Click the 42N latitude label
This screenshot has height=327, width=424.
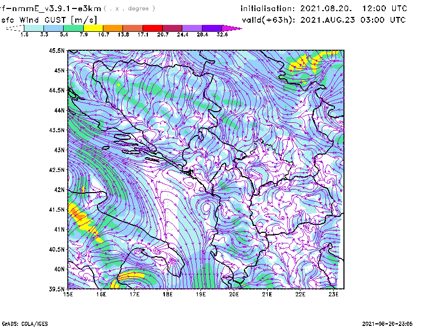point(59,189)
